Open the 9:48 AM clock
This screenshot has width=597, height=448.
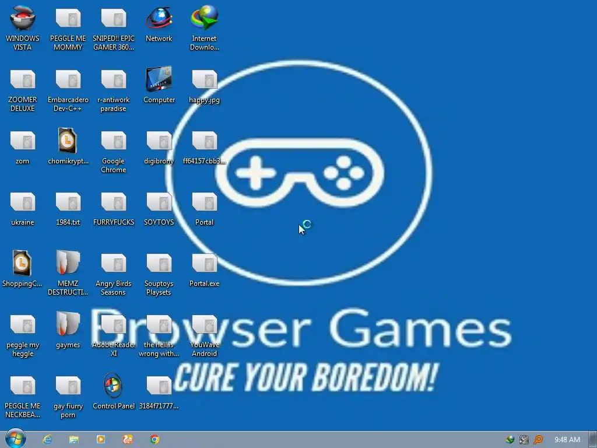tap(567, 440)
